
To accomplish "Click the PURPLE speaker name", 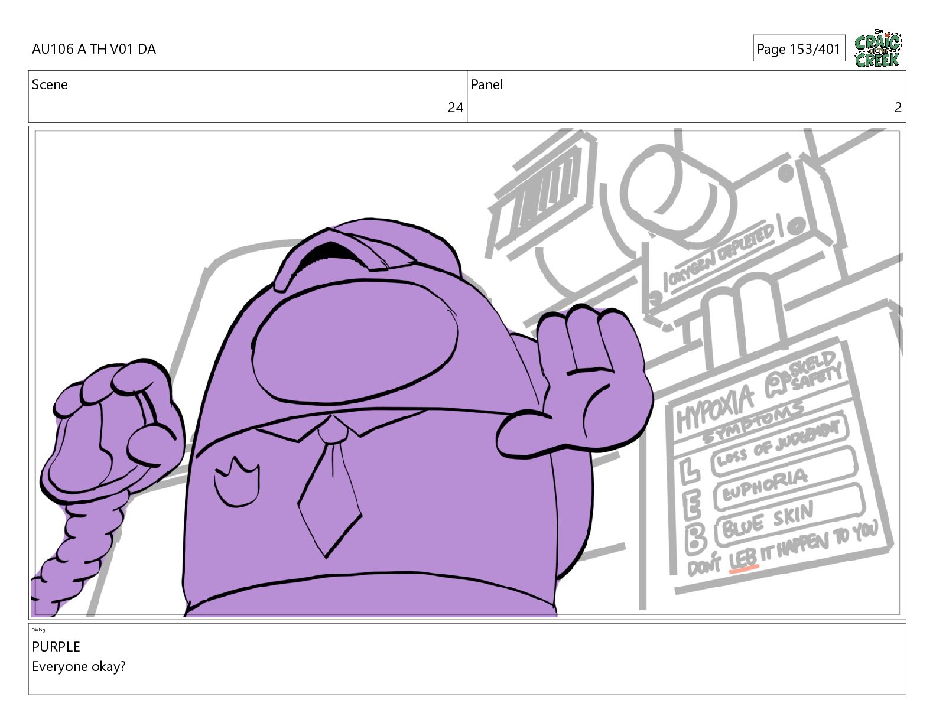I will tap(56, 647).
